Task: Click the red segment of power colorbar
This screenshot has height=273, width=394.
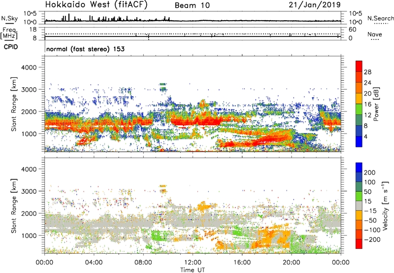Action: pos(359,66)
